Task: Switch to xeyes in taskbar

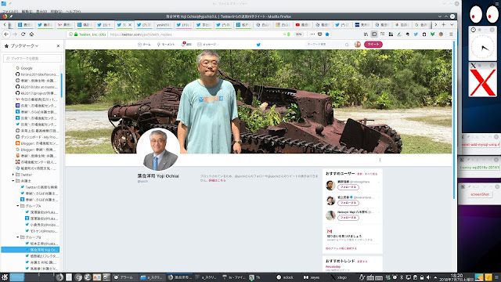Action: pyautogui.click(x=312, y=277)
